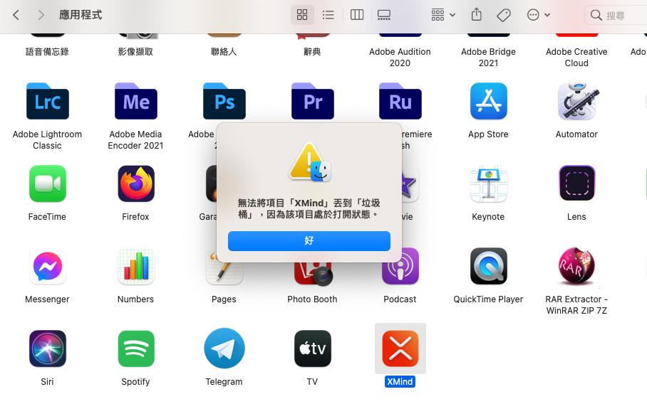Select the Firefox app icon

click(136, 184)
